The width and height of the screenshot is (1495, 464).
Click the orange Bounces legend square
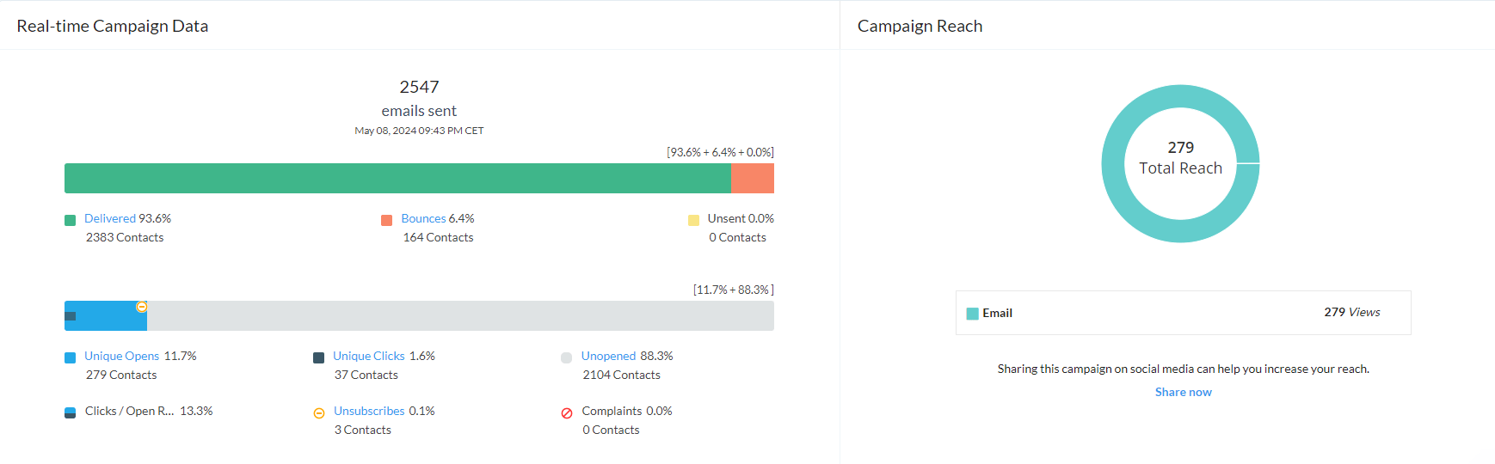click(x=387, y=220)
